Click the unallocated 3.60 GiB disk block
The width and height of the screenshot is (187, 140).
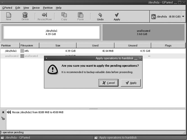pyautogui.click(x=143, y=32)
